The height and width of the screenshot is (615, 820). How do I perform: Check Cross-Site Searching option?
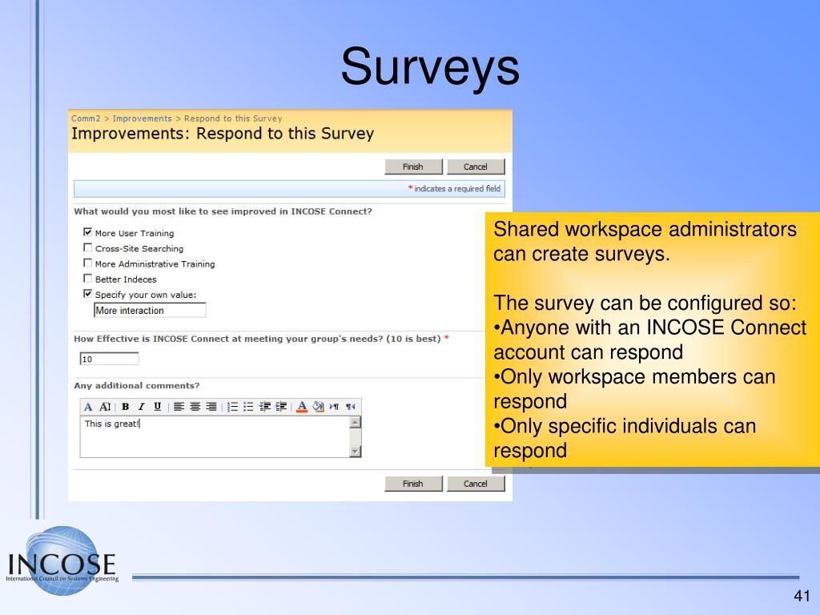pyautogui.click(x=88, y=247)
